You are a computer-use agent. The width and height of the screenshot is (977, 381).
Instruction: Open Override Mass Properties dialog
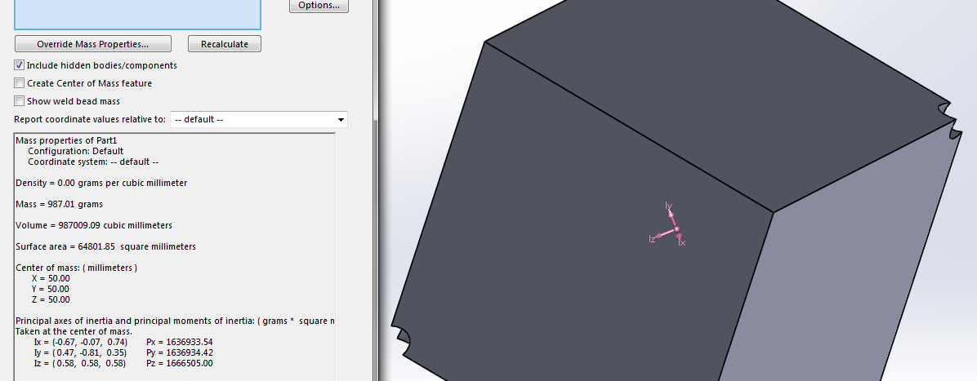(93, 44)
